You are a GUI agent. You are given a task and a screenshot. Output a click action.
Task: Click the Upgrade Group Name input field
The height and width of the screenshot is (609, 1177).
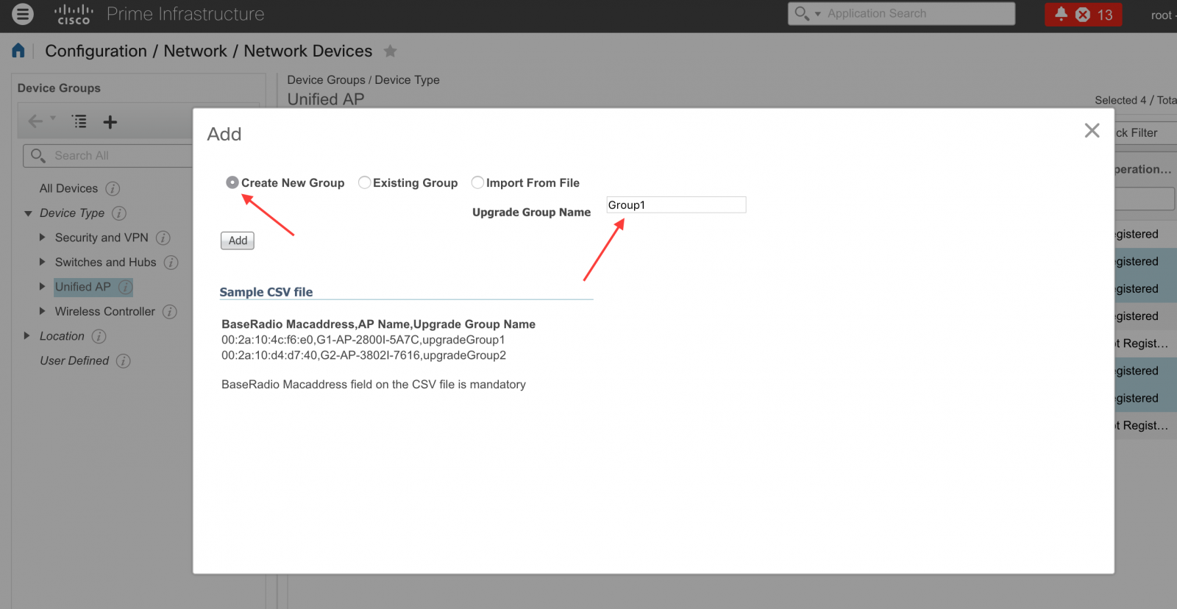click(x=676, y=205)
